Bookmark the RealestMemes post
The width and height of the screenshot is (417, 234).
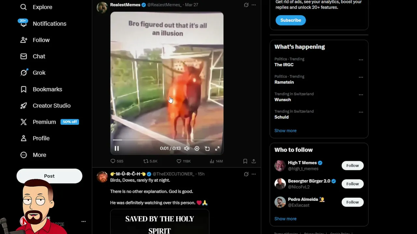[x=245, y=161]
